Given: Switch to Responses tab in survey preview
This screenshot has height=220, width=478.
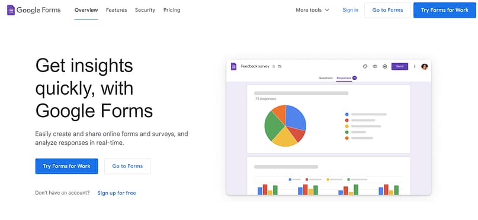Looking at the screenshot, I should point(347,78).
